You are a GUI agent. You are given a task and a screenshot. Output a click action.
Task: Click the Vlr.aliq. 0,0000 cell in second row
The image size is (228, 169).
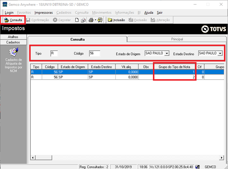pos(127,77)
